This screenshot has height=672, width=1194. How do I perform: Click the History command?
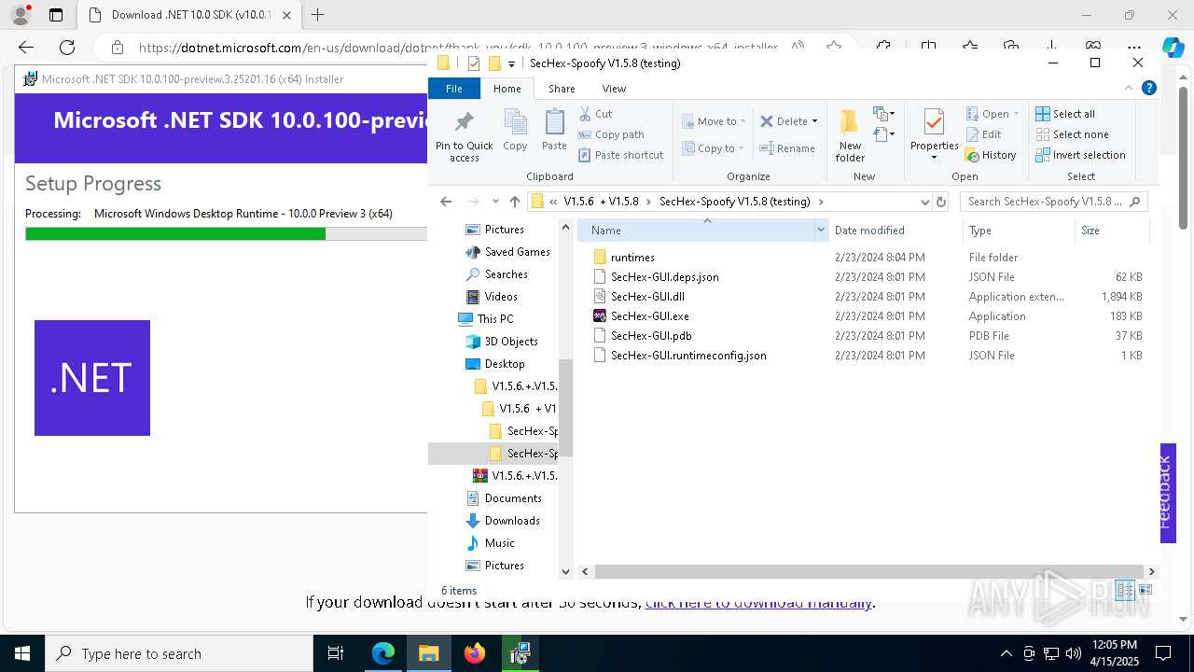(x=991, y=155)
